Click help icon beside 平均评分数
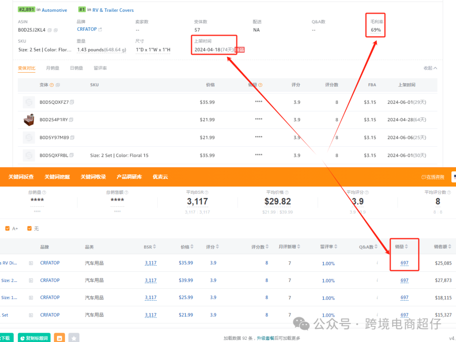Viewport: 456px width, 342px height. click(x=449, y=193)
